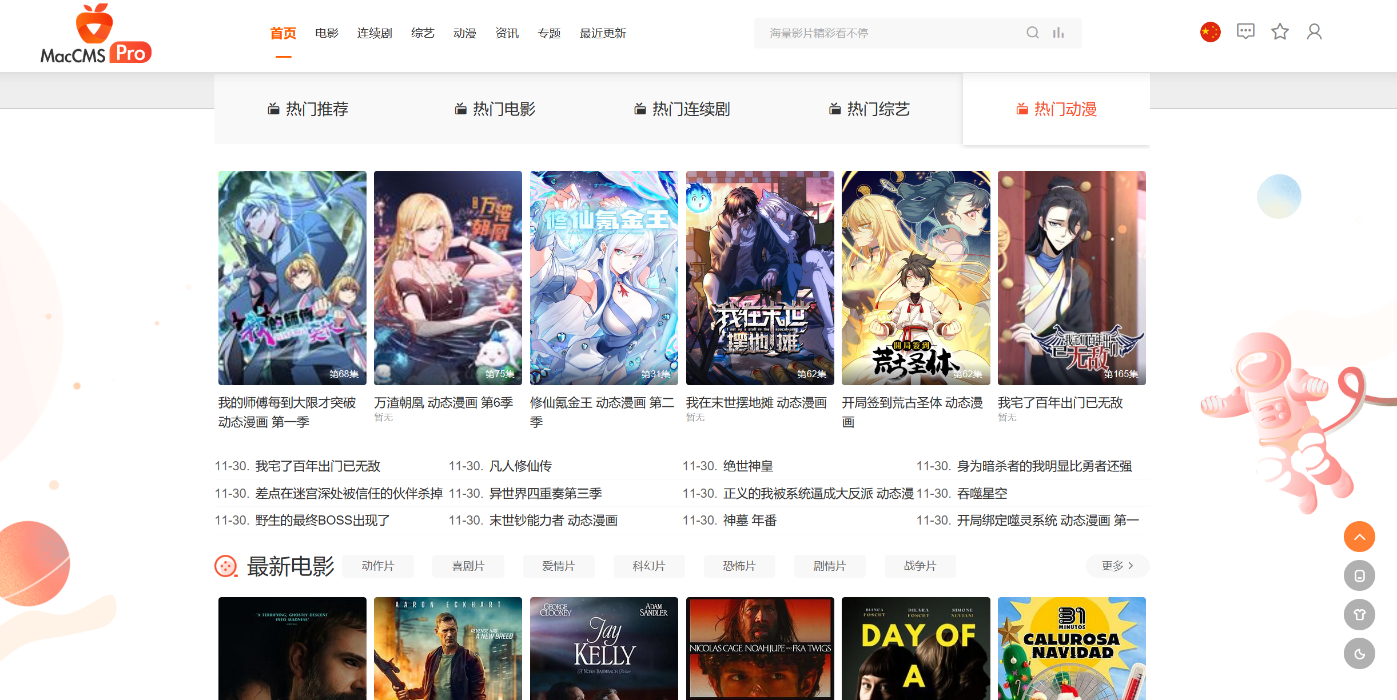This screenshot has height=700, width=1397.
Task: Open the Jay Kelly movie poster
Action: (604, 649)
